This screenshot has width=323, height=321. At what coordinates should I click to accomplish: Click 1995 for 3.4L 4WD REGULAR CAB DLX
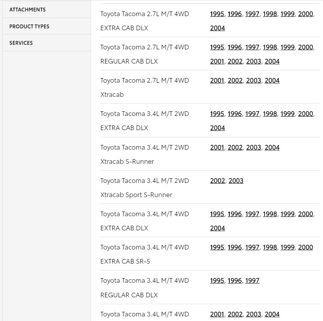point(217,280)
